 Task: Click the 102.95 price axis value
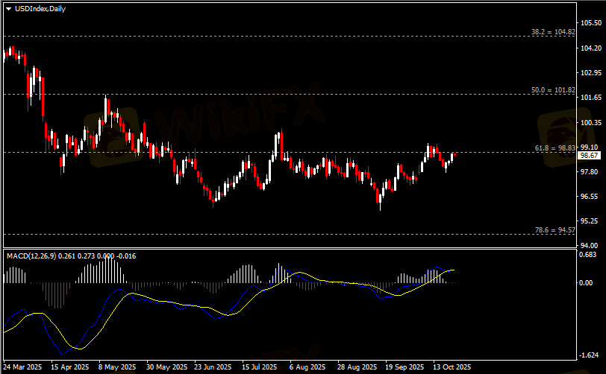point(591,73)
